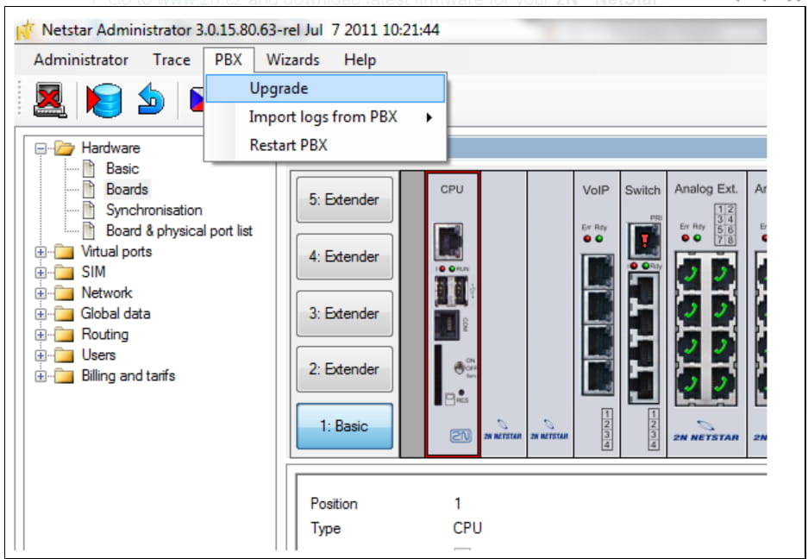This screenshot has height=559, width=808.
Task: Click the CPU board Ethernet port
Action: [448, 242]
